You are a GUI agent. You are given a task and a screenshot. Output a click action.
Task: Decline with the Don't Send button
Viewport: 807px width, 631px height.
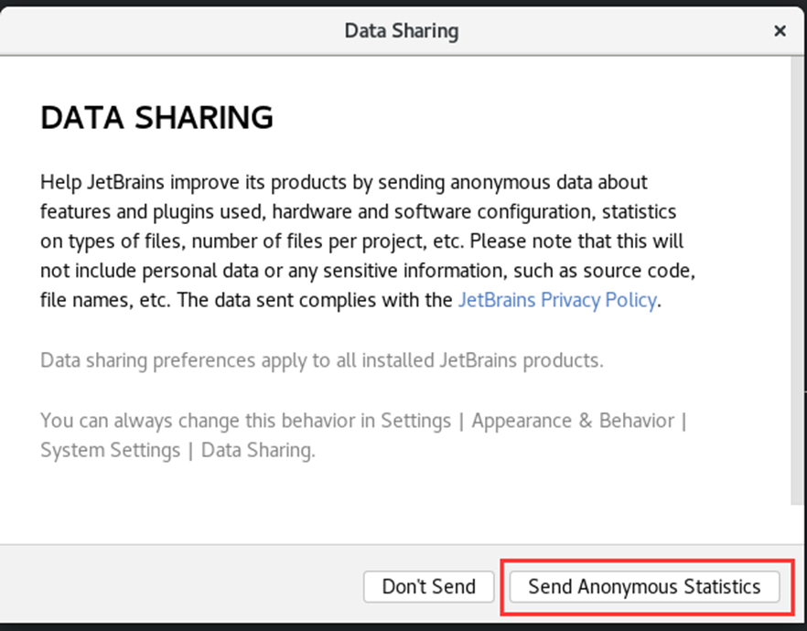point(429,587)
